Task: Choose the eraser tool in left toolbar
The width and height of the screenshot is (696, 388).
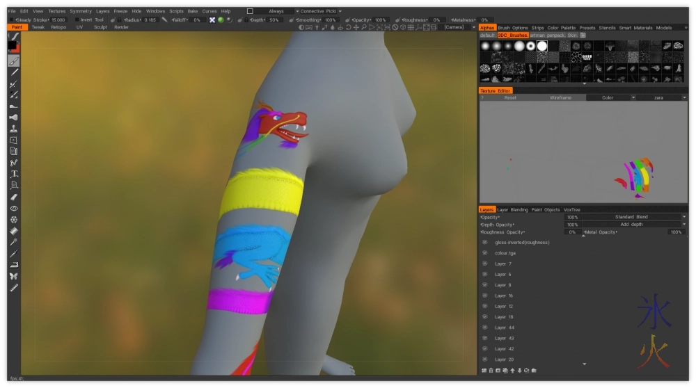Action: pos(14,197)
